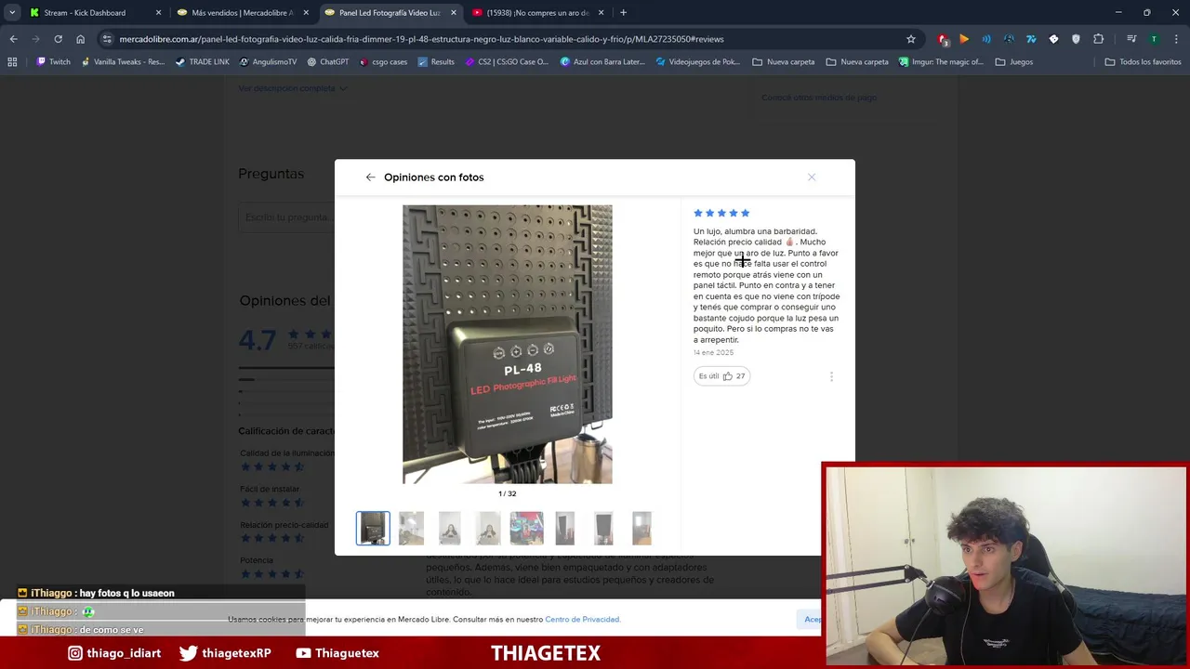
Task: Open Videojuegos de Pok bookmark
Action: click(697, 62)
